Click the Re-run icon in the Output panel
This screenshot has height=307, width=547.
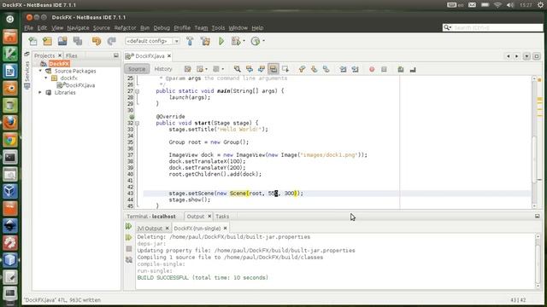coord(129,226)
